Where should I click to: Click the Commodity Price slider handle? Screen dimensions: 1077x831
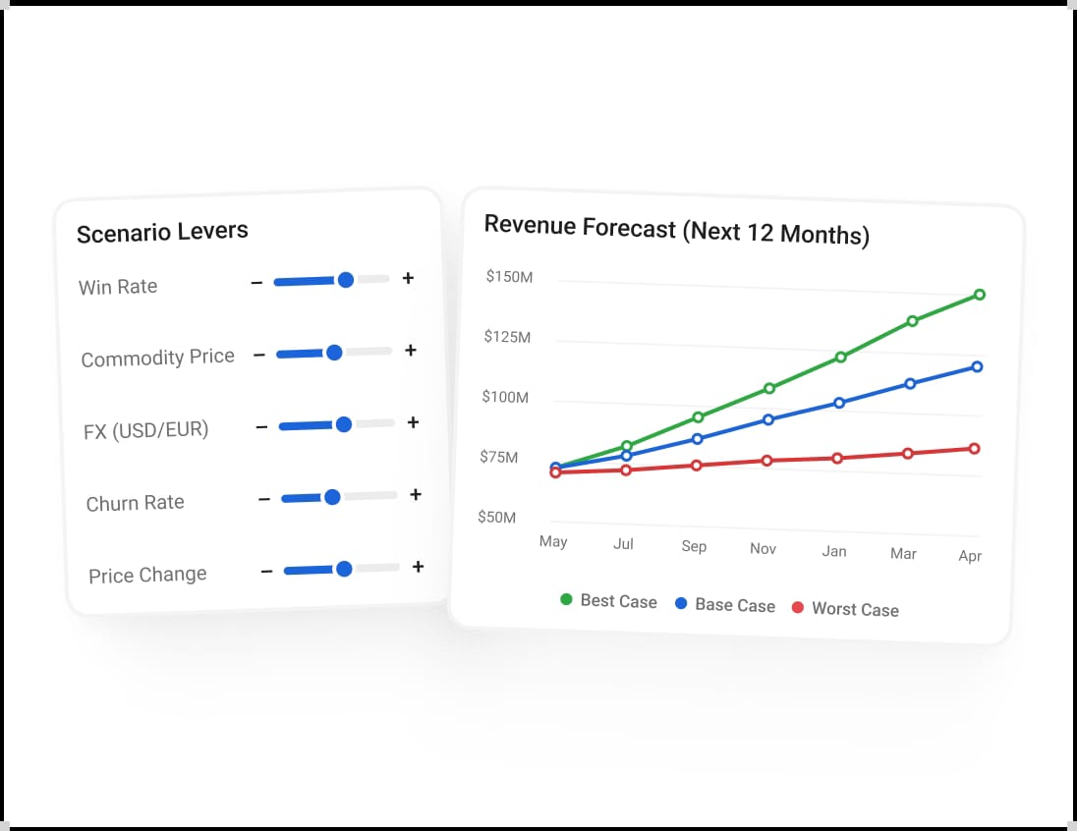point(334,353)
